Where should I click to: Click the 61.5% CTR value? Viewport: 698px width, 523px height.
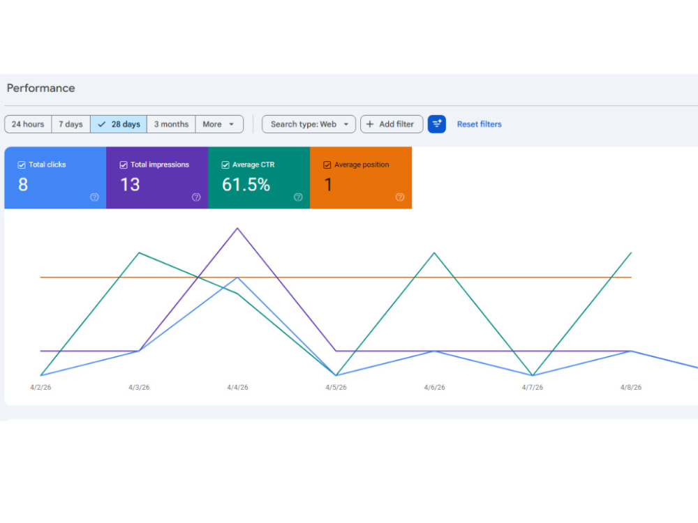(246, 185)
